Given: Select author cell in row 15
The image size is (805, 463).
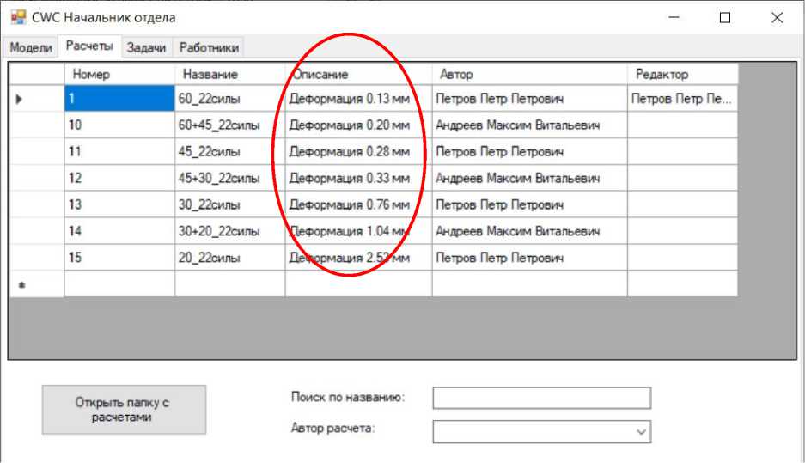Looking at the screenshot, I should pos(529,258).
